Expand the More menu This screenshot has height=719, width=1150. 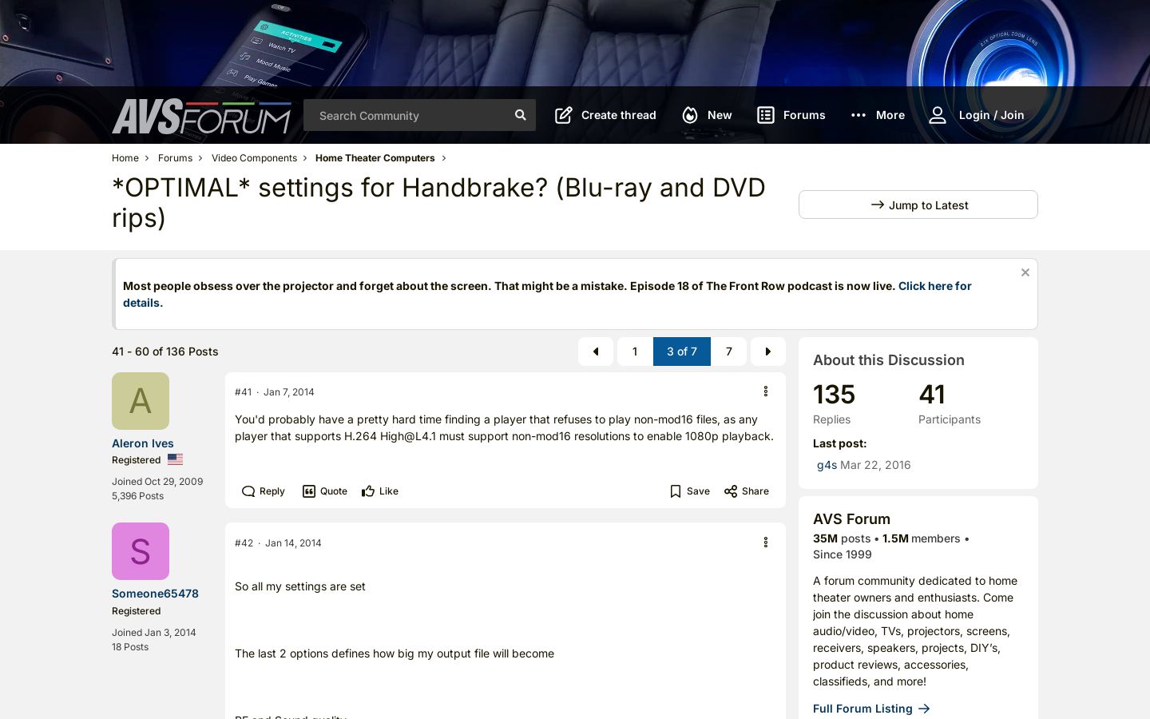[x=878, y=115]
